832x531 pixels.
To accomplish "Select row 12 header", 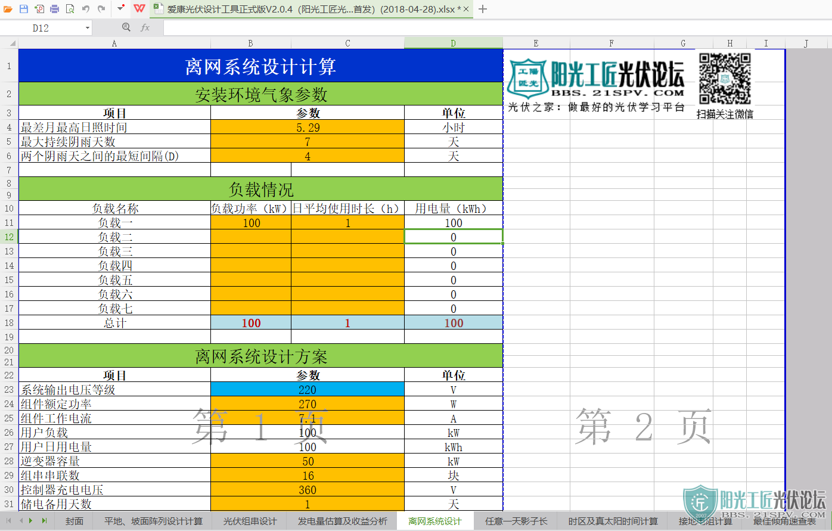I will tap(9, 237).
